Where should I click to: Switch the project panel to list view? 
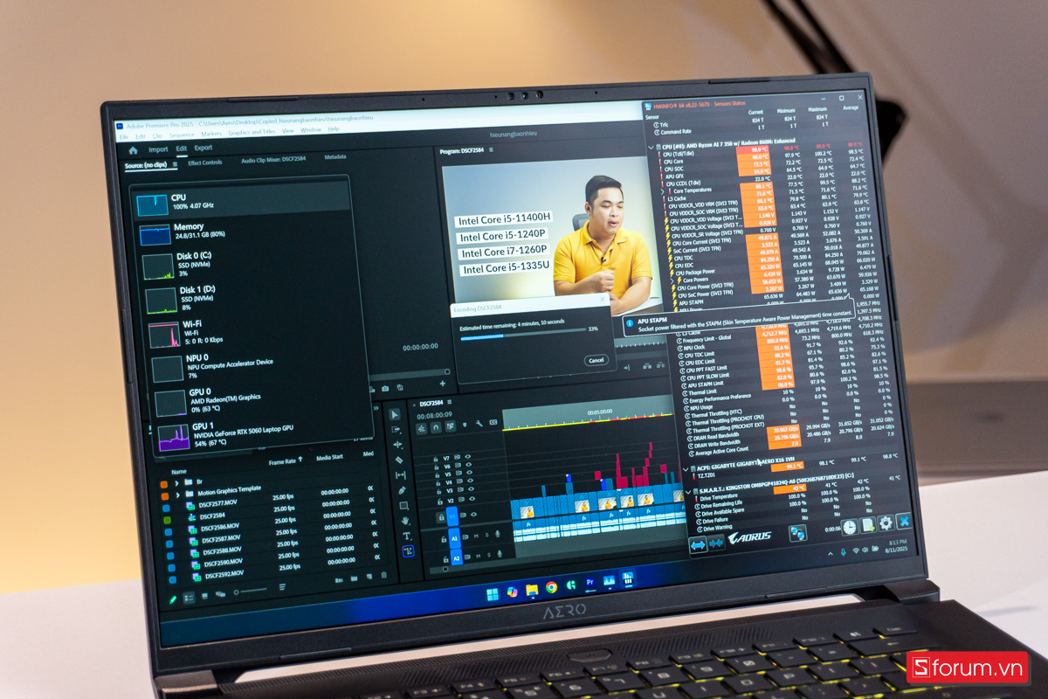(189, 597)
